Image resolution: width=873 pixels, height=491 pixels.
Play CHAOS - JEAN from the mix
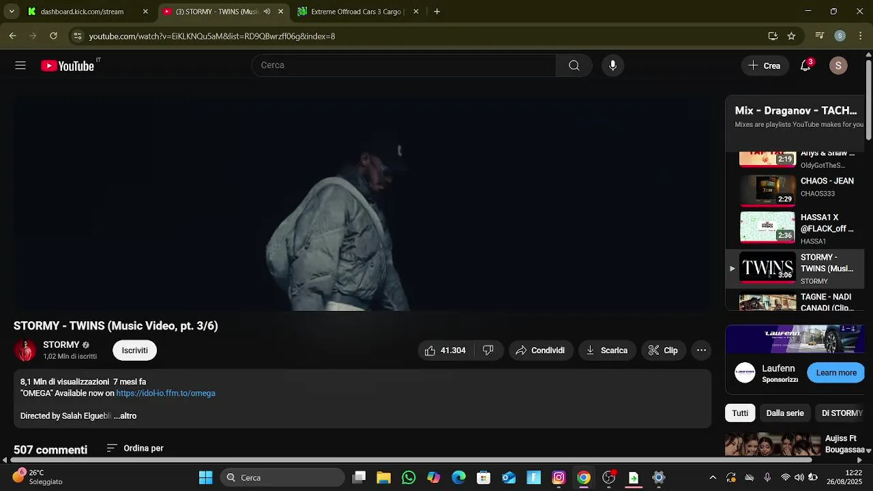[x=797, y=190]
